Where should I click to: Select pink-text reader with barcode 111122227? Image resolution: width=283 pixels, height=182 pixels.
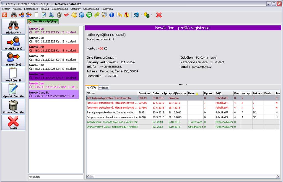coord(54,85)
